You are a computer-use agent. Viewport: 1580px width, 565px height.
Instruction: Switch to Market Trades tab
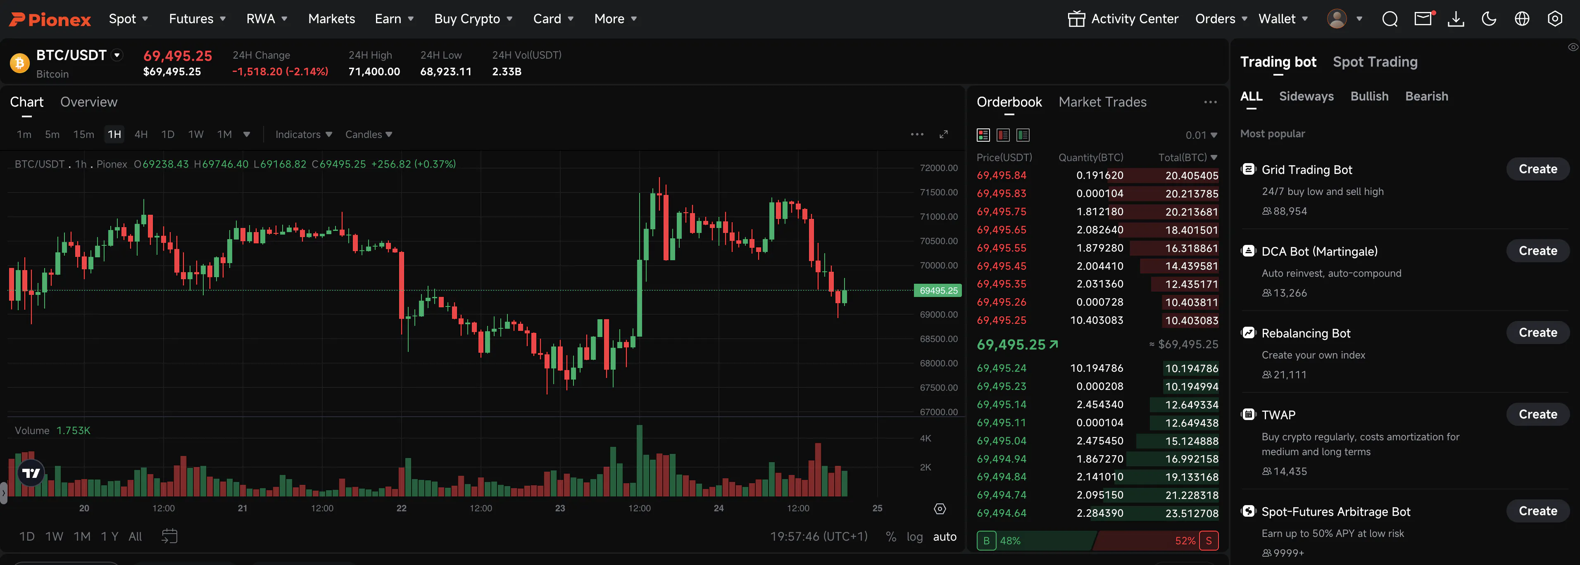1102,102
